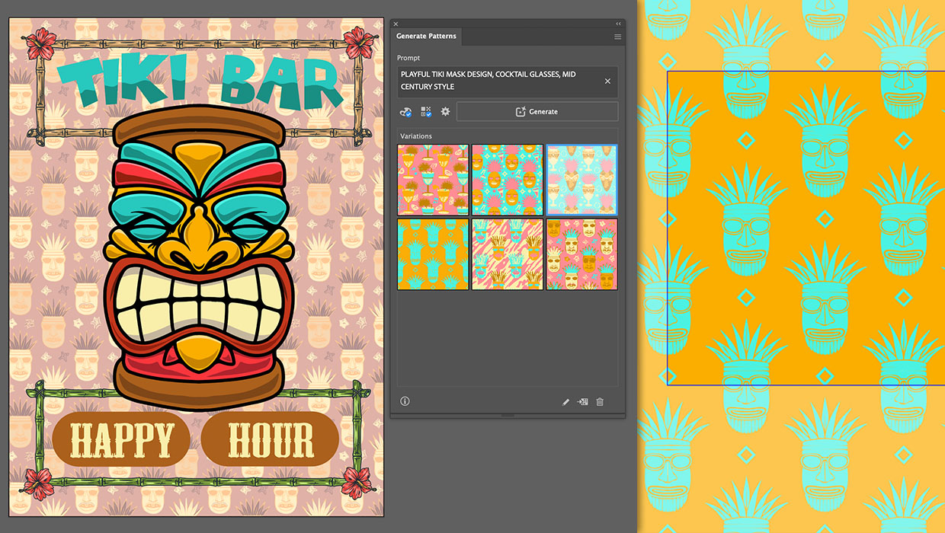The height and width of the screenshot is (533, 945).
Task: Open the gear settings icon beside Generate
Action: pyautogui.click(x=446, y=112)
